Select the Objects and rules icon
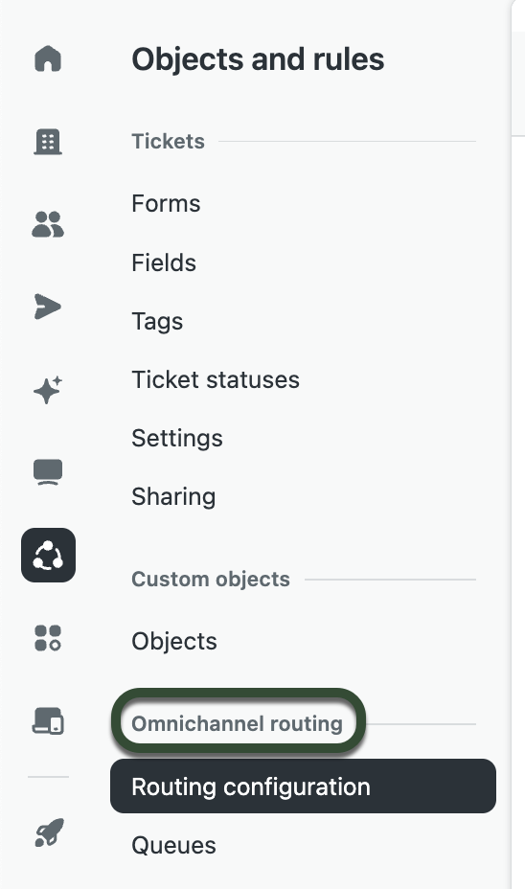The height and width of the screenshot is (889, 525). click(48, 555)
